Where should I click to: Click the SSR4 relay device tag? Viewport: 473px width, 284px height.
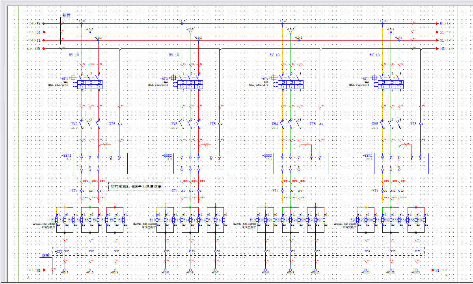(368, 156)
